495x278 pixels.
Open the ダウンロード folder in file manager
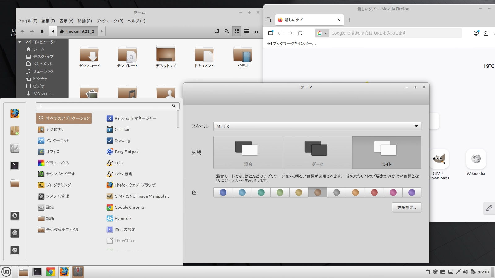coord(89,57)
